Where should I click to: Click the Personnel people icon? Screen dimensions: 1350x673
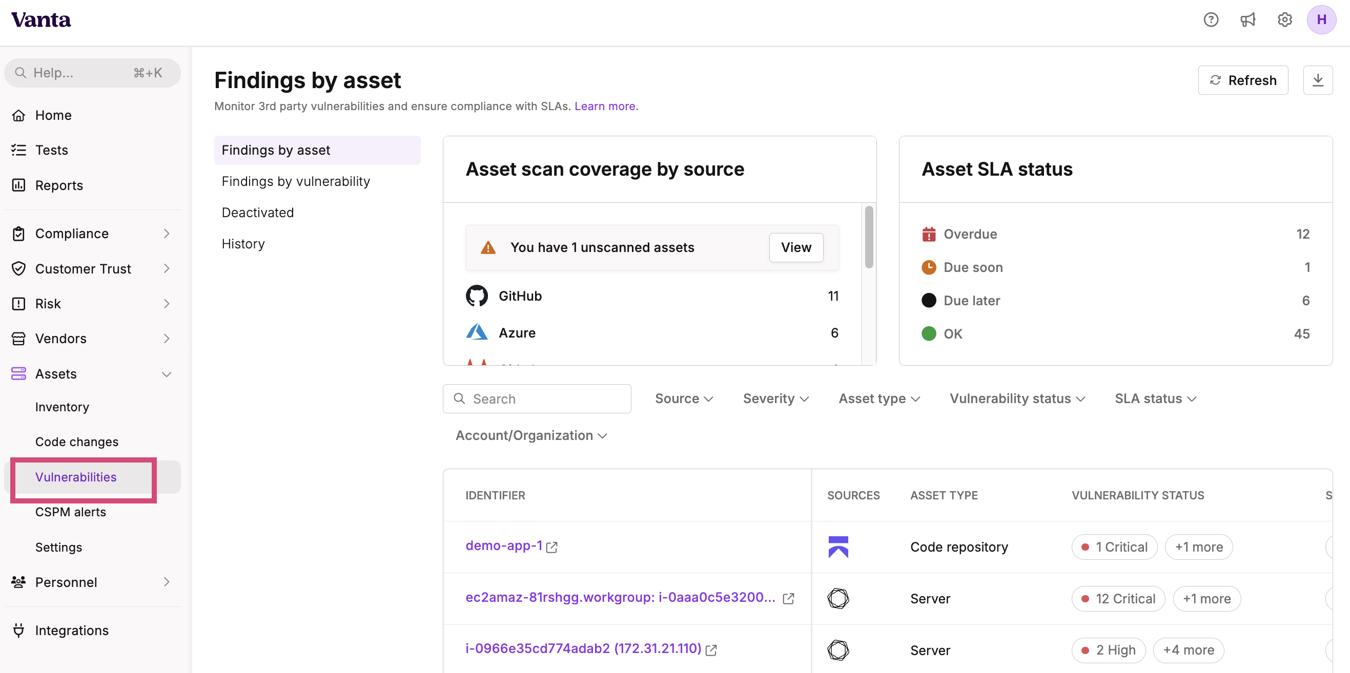[x=19, y=582]
